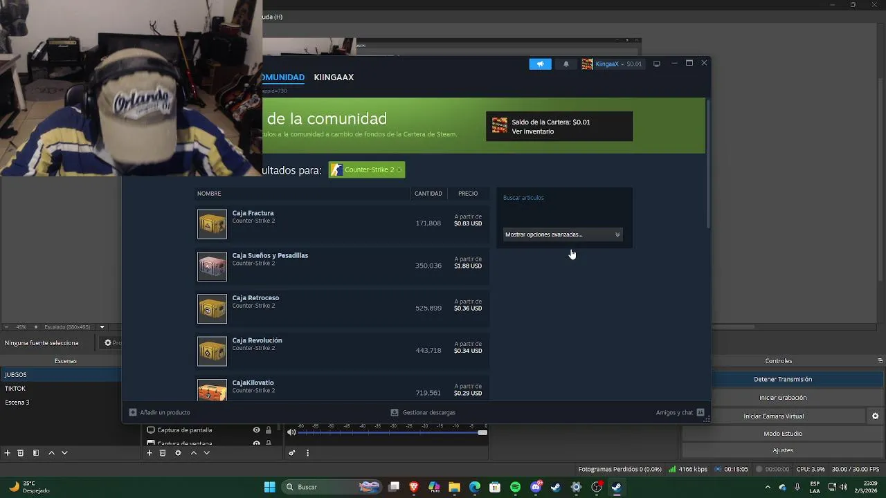The width and height of the screenshot is (886, 498).
Task: Open advanced audio properties gears icon
Action: (x=292, y=453)
